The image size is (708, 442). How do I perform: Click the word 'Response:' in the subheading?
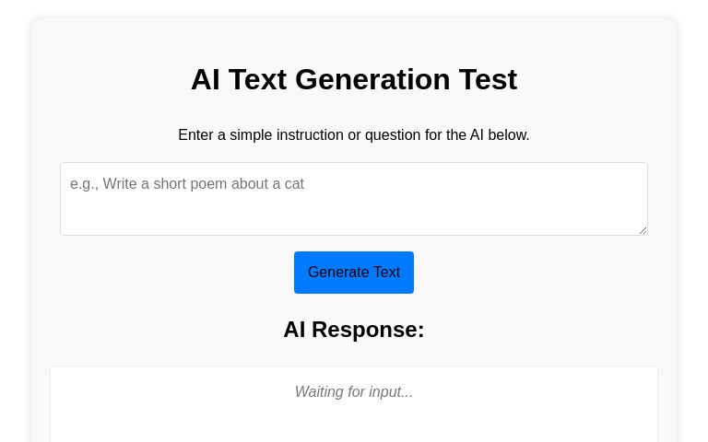point(368,330)
